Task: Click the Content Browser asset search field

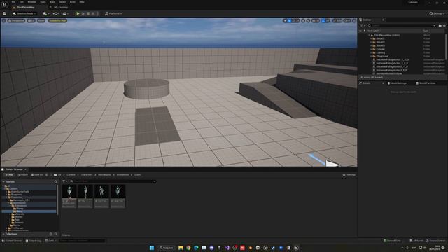Action: click(113, 181)
